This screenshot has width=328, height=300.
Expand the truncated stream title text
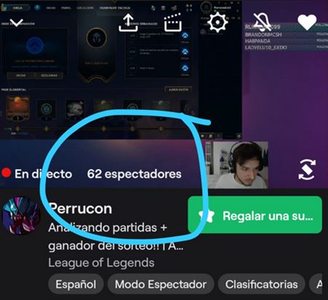116,237
